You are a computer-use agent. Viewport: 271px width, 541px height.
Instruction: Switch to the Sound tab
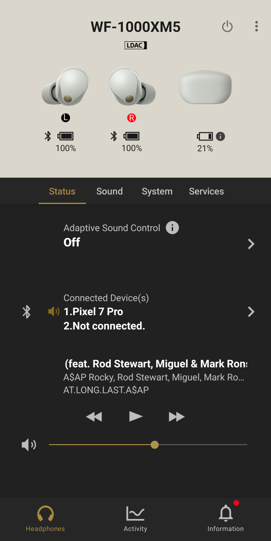pos(110,191)
